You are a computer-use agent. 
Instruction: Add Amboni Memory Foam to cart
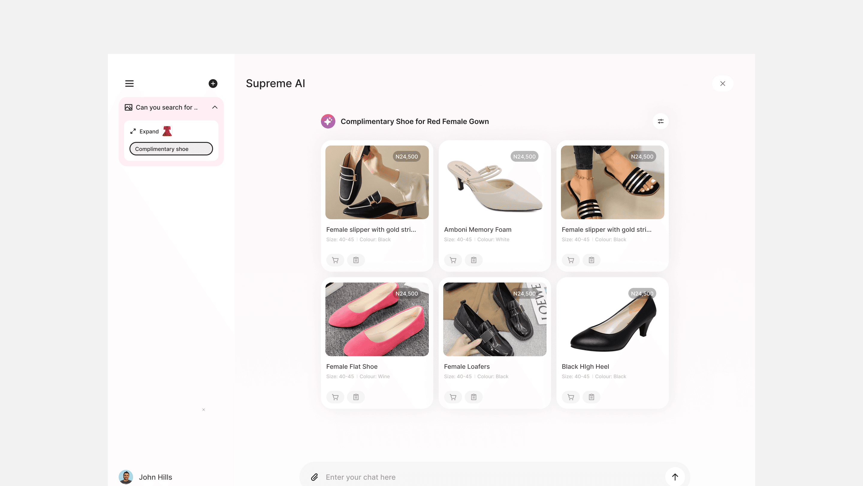[453, 260]
